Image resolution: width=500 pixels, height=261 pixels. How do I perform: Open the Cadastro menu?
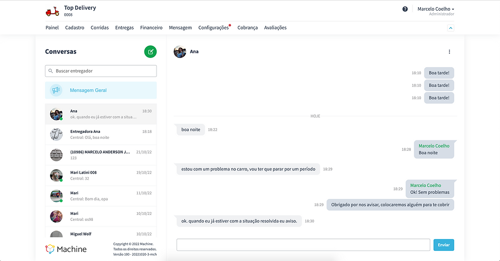[74, 27]
